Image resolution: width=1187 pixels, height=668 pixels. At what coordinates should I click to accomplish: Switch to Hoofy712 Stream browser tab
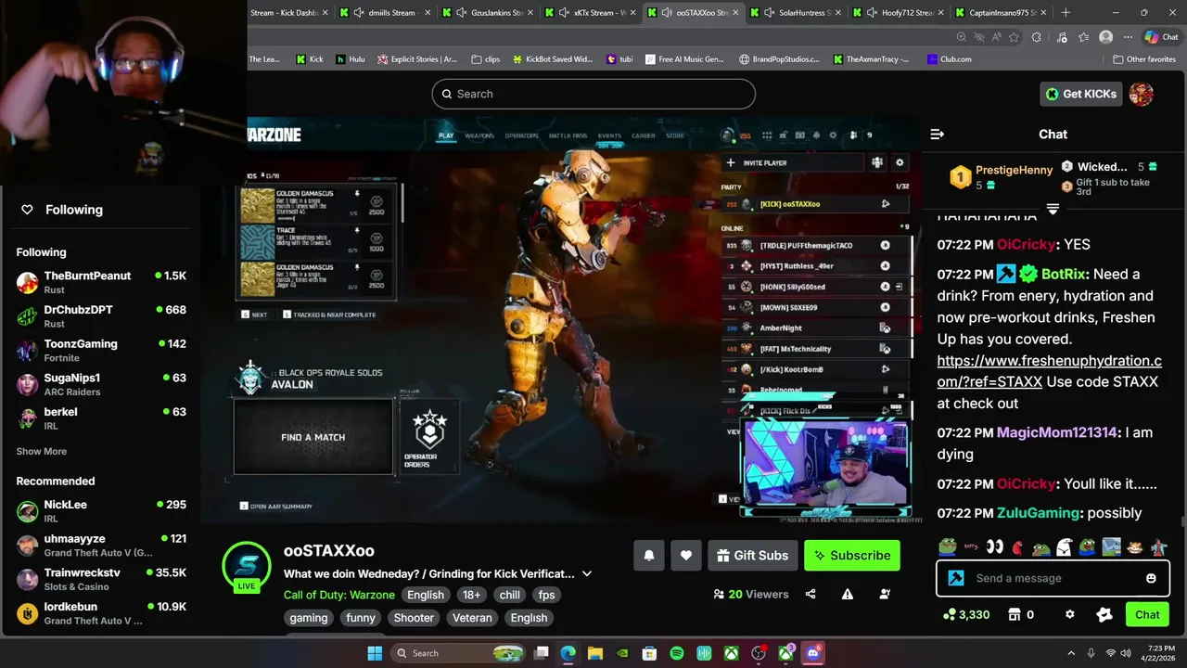[897, 13]
